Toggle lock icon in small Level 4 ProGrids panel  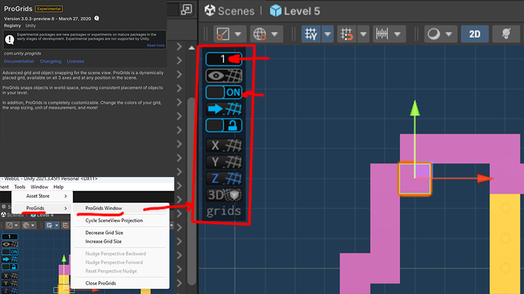click(10, 267)
